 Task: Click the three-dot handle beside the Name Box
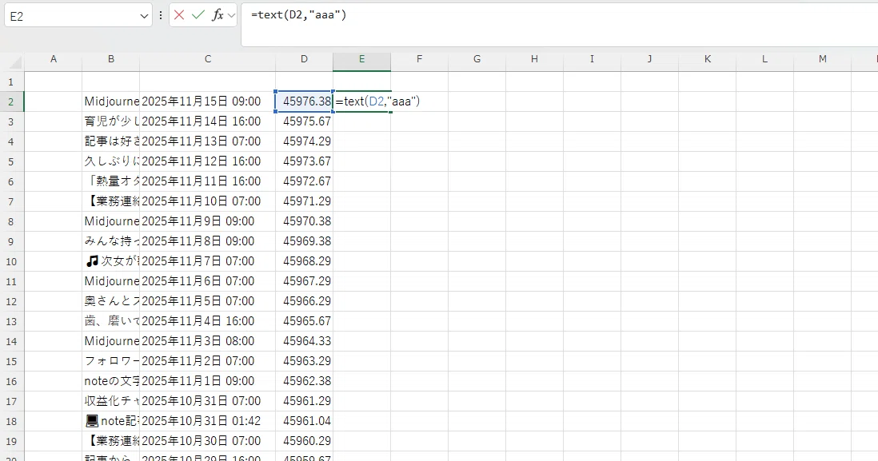click(x=161, y=16)
